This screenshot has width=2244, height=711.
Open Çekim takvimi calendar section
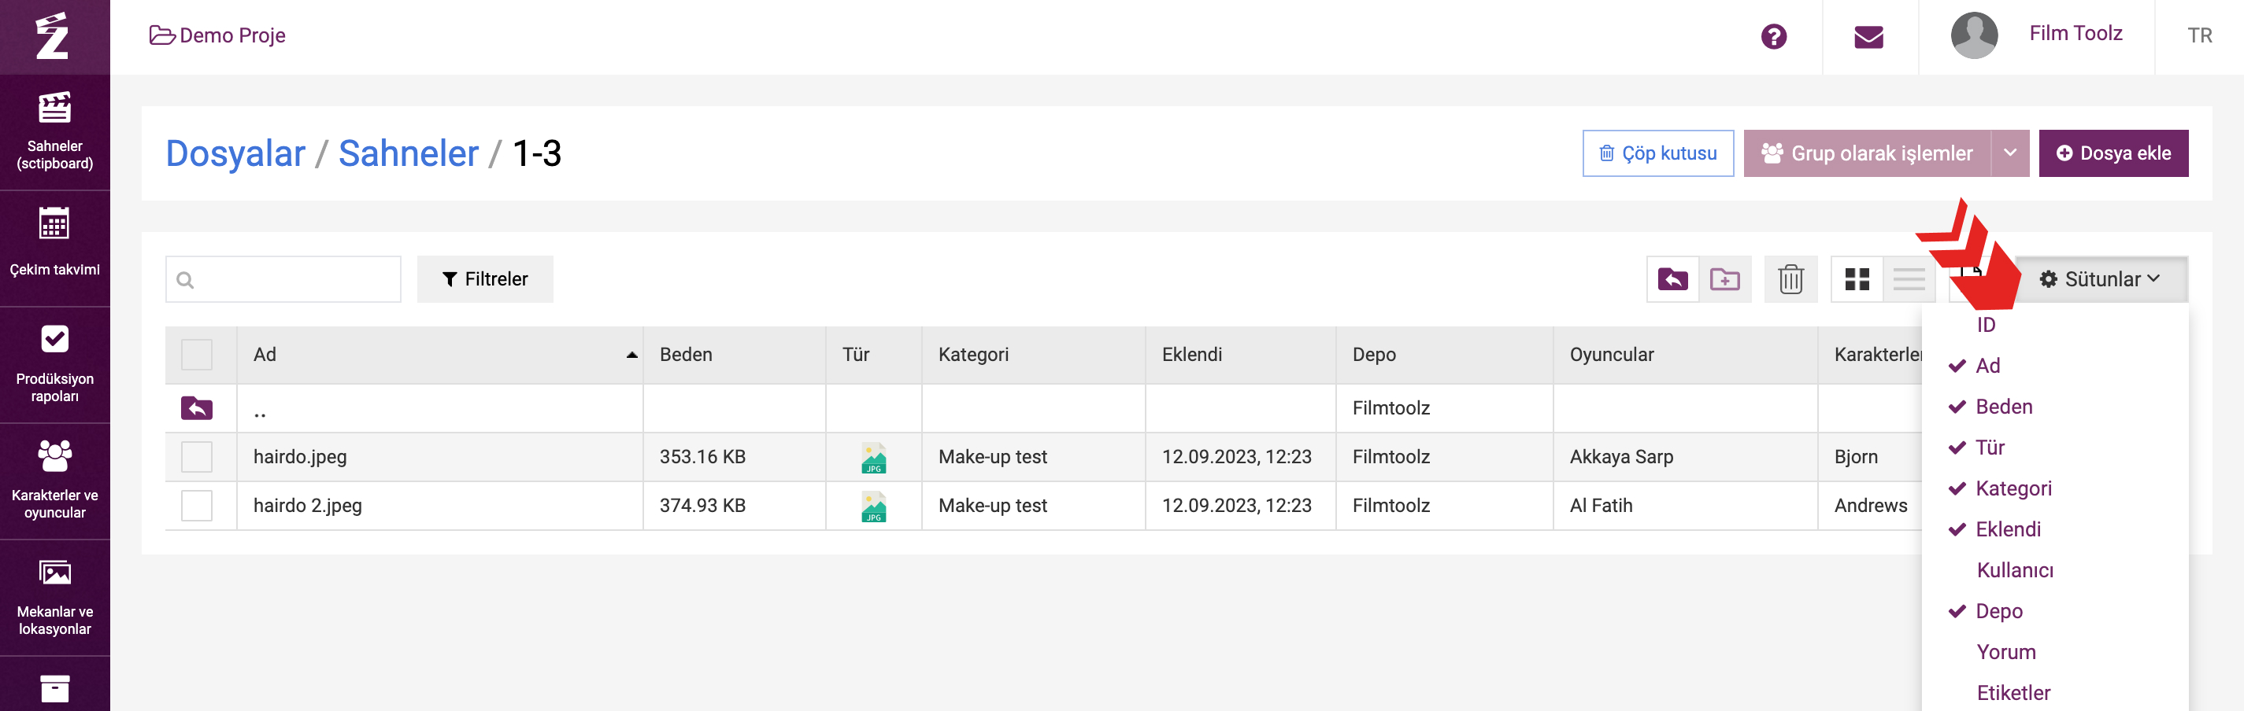pos(55,248)
